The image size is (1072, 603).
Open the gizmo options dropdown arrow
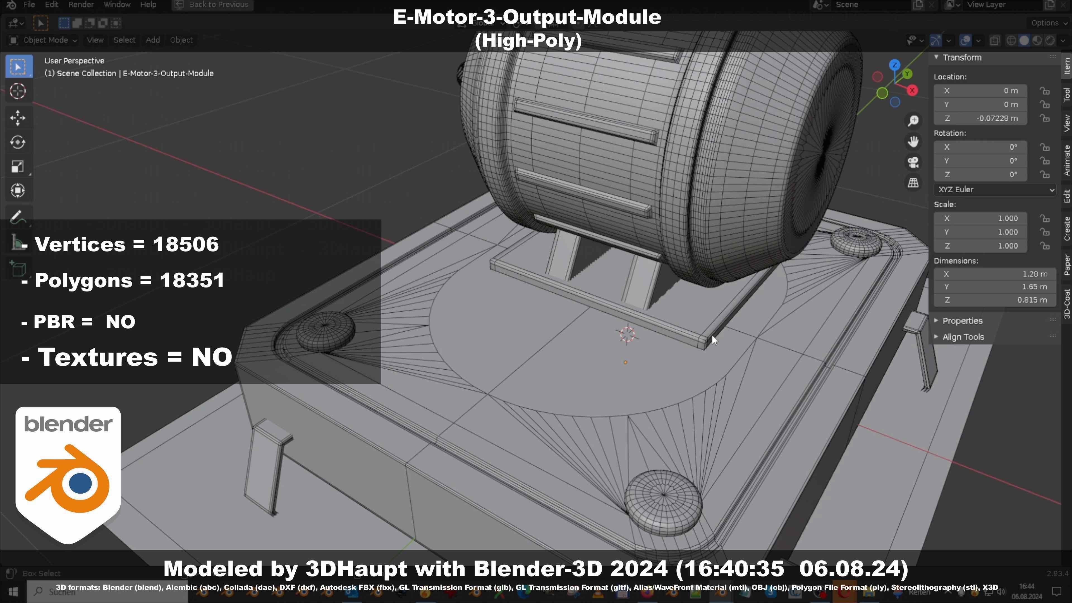tap(949, 40)
